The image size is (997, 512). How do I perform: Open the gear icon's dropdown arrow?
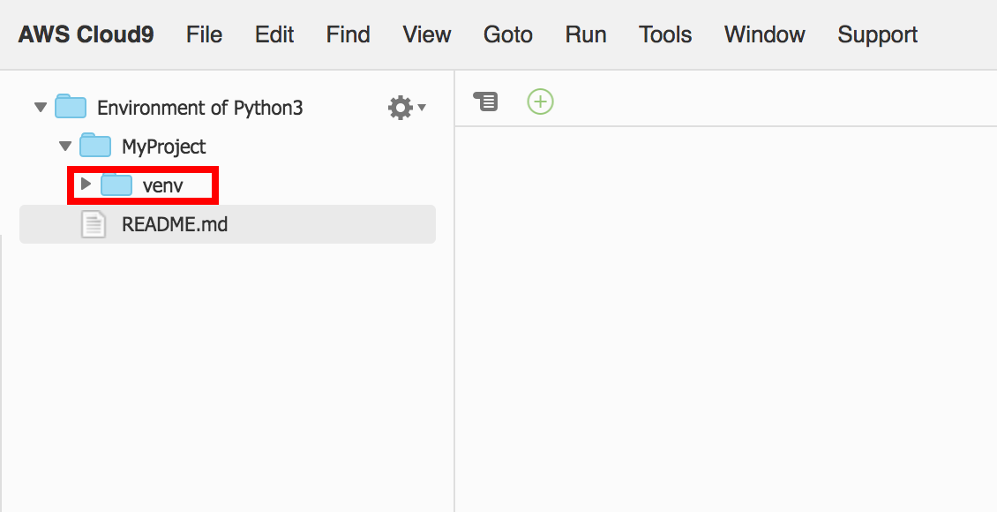(421, 108)
